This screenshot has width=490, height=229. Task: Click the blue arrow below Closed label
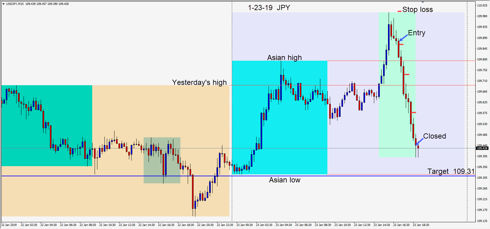419,142
